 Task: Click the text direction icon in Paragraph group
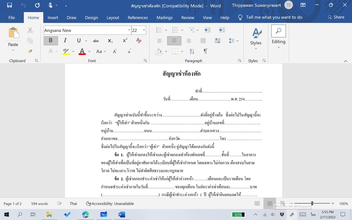pos(217,41)
